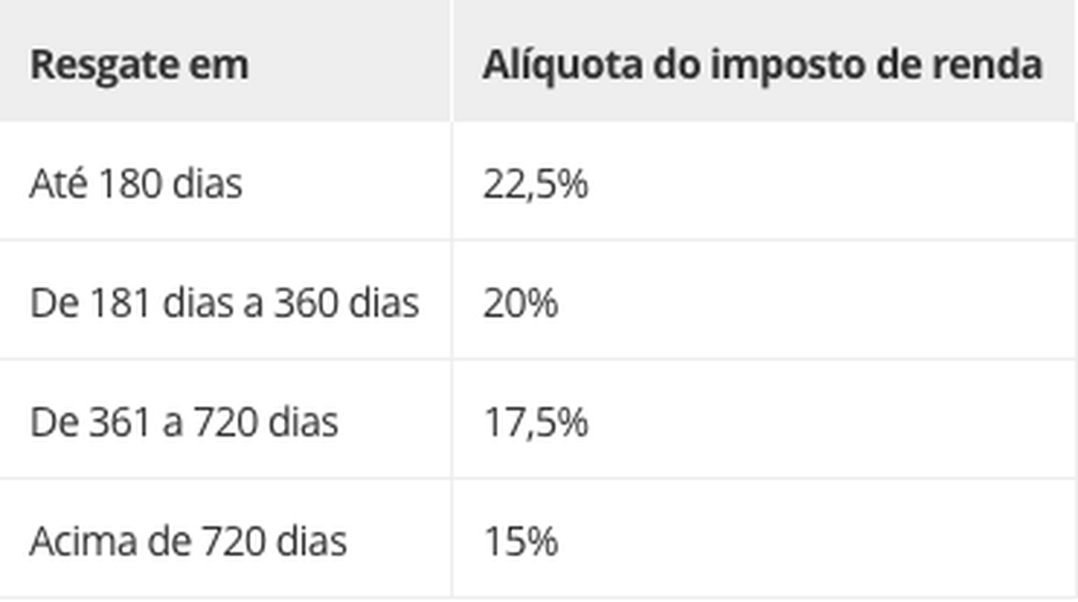This screenshot has height=602, width=1078.
Task: Select the "Até 180 dias" cell
Action: pos(136,184)
